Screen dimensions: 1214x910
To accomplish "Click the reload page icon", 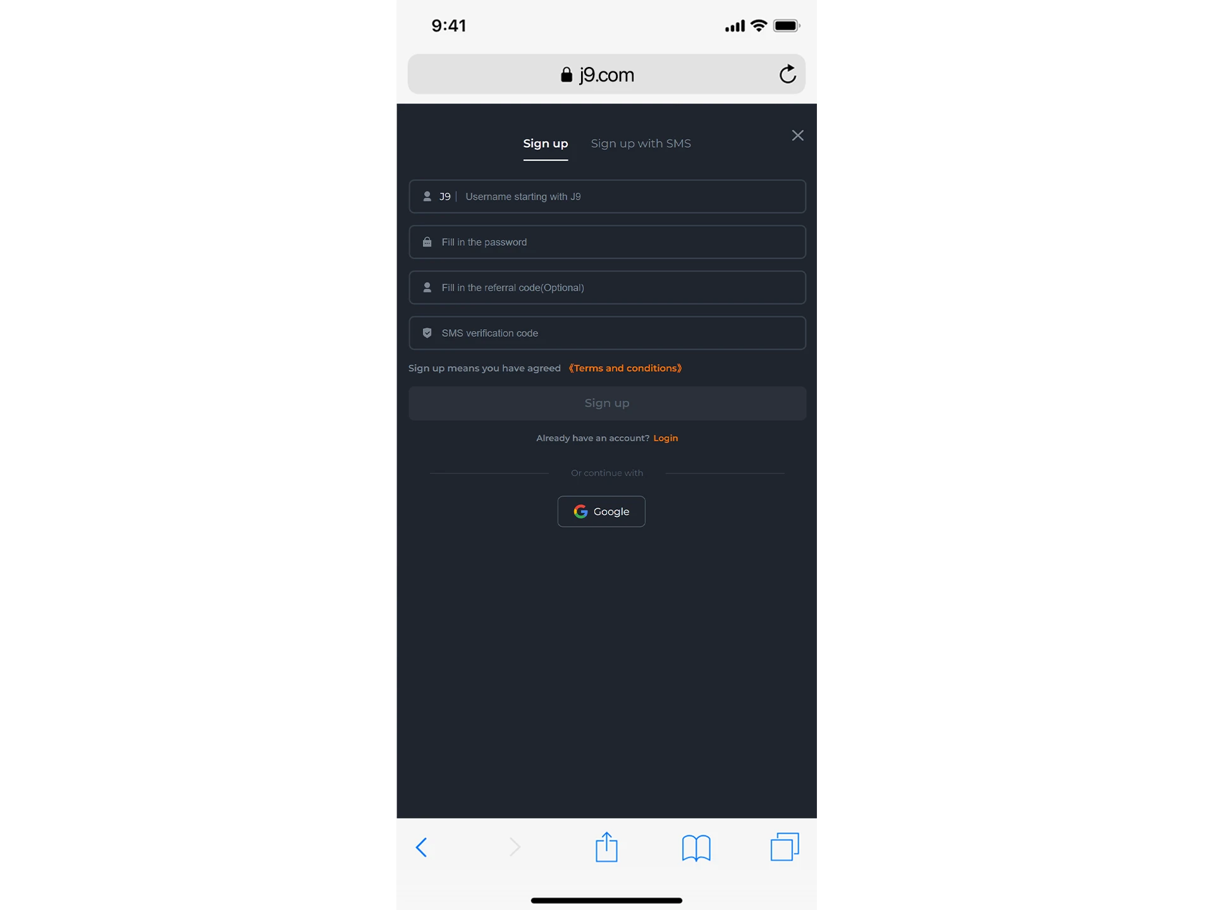I will 788,73.
